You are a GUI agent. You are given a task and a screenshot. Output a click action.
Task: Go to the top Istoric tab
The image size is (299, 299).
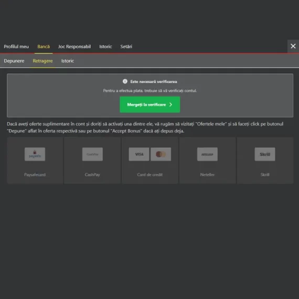coord(105,47)
